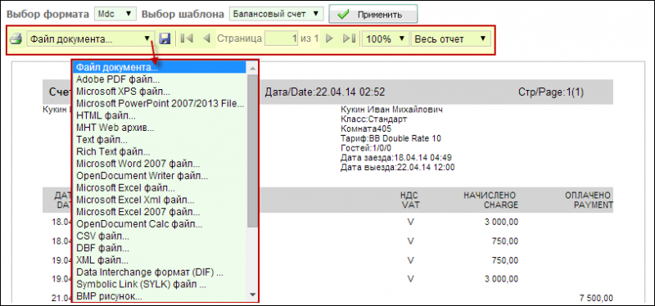Click the Тариф:BB Double Rate 10 line

[x=391, y=138]
